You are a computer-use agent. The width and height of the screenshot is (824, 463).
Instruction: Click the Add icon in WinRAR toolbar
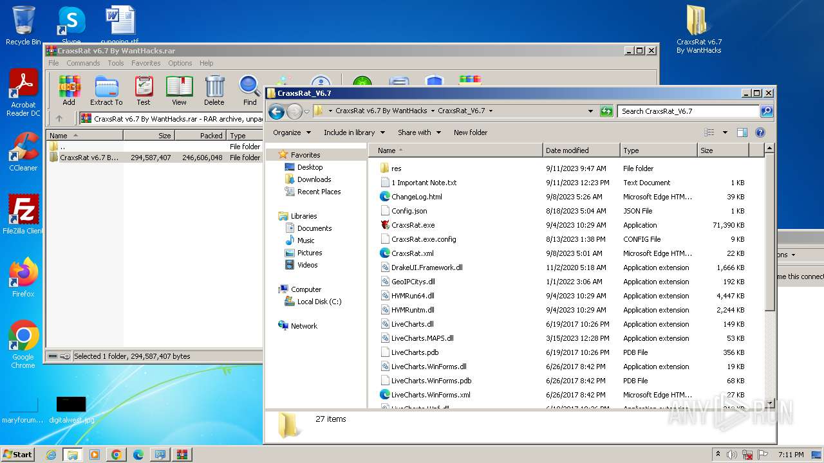click(69, 91)
